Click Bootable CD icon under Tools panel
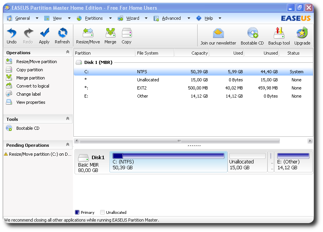 (x=9, y=128)
